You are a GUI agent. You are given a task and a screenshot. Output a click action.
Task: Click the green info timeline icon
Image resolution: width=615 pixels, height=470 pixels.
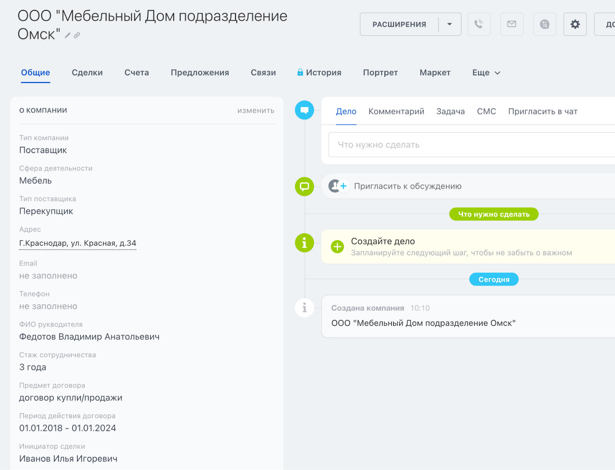pos(304,243)
